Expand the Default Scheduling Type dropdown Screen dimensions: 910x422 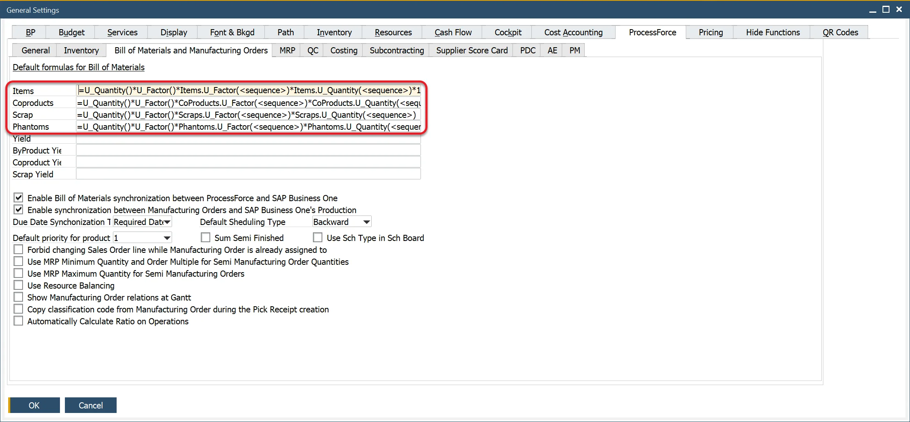(366, 222)
